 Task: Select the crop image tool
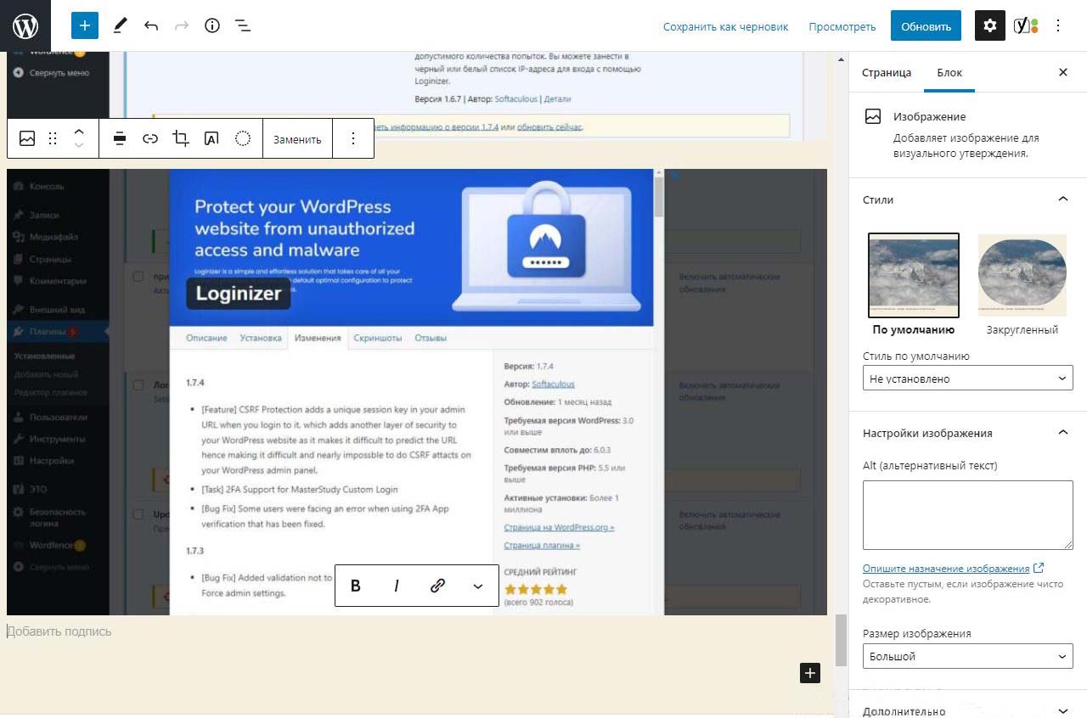[181, 138]
